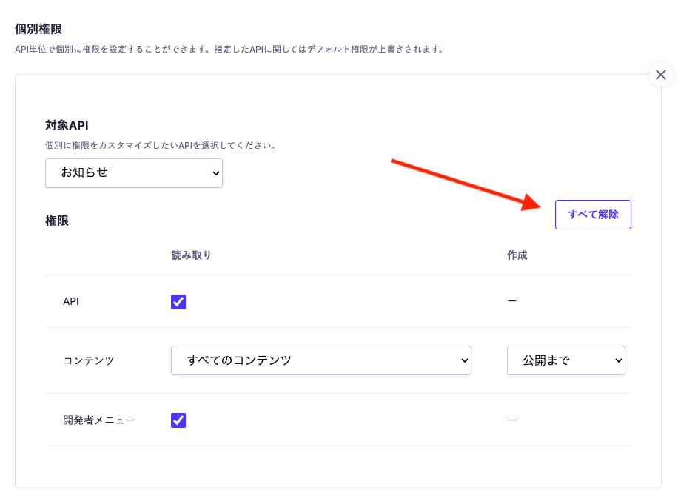
Task: Open the 対象API dropdown showing お知らせ
Action: pos(134,173)
